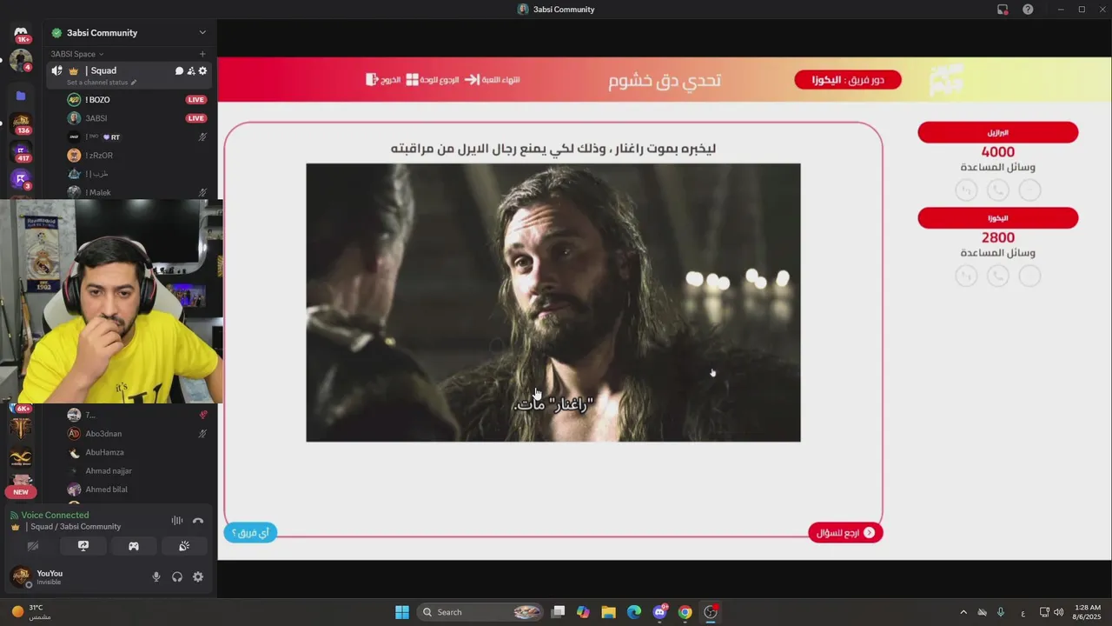Click the first team's score 4000
The height and width of the screenshot is (626, 1112).
(x=997, y=152)
